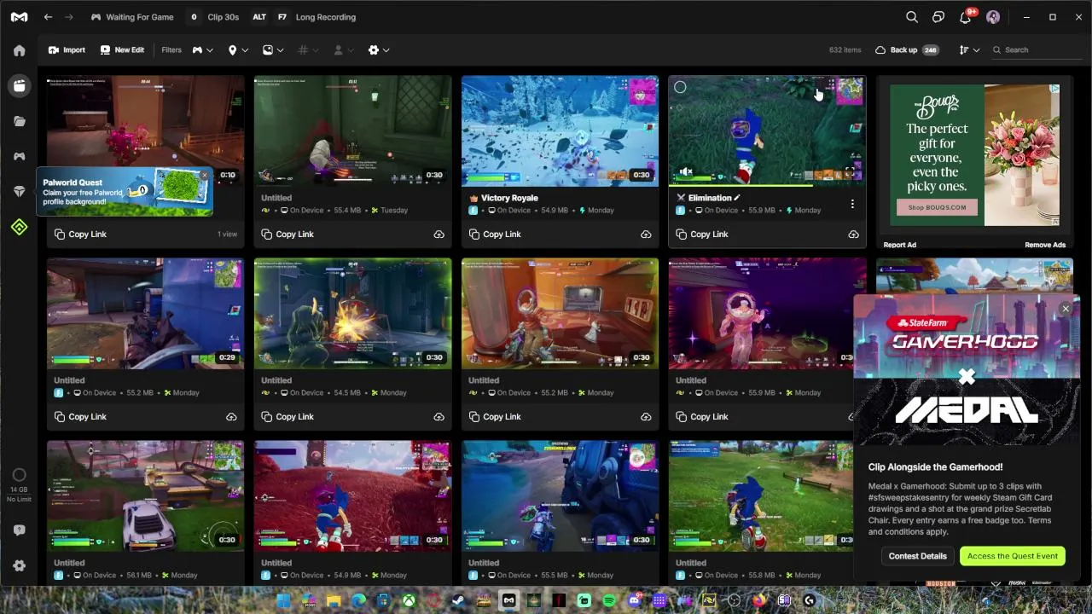Copy link for the Victory Royale clip
This screenshot has height=614, width=1092.
coord(494,235)
